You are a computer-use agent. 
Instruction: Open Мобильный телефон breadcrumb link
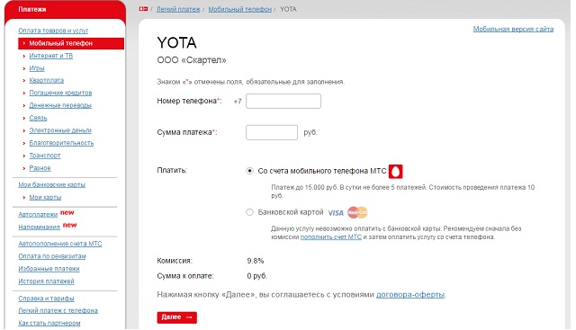[240, 9]
